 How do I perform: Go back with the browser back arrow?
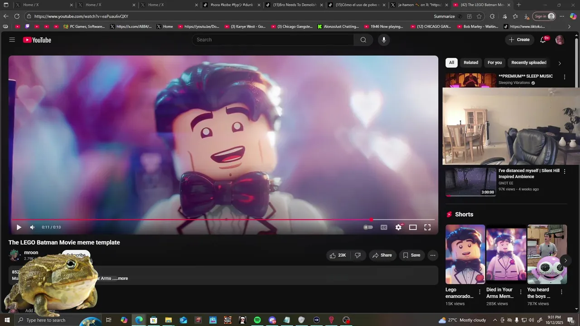(x=6, y=16)
